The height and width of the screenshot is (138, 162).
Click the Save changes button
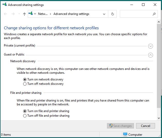coord(120,126)
